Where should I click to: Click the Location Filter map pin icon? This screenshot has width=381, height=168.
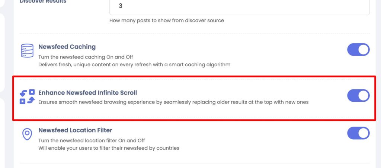[x=27, y=134]
